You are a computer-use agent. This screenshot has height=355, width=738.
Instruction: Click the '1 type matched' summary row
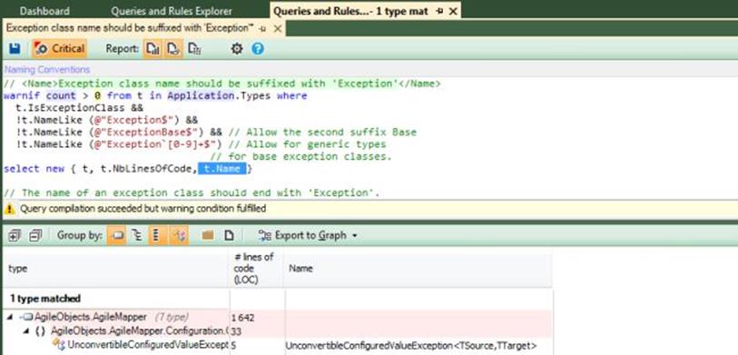coord(45,299)
